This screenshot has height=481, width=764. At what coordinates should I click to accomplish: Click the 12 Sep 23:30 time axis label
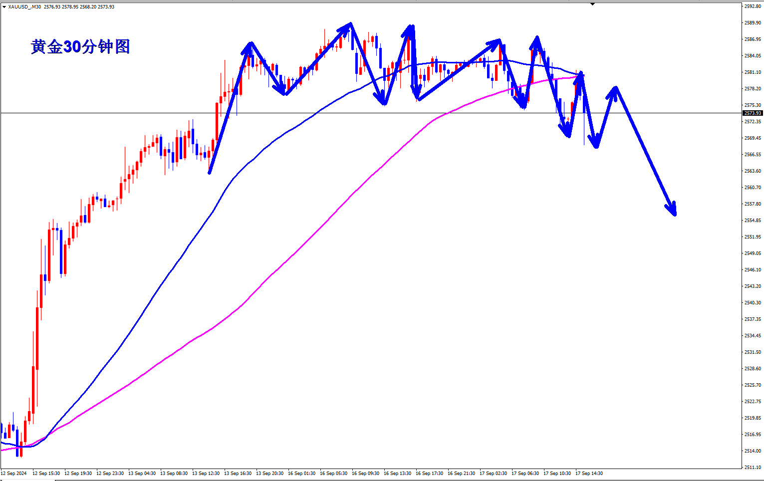(110, 474)
